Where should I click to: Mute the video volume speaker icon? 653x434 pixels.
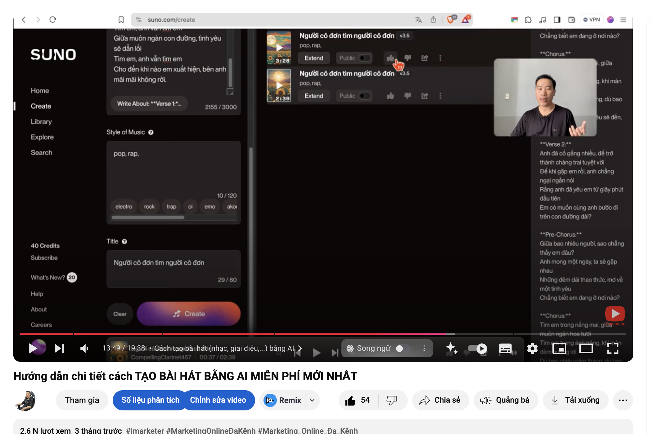coord(84,348)
